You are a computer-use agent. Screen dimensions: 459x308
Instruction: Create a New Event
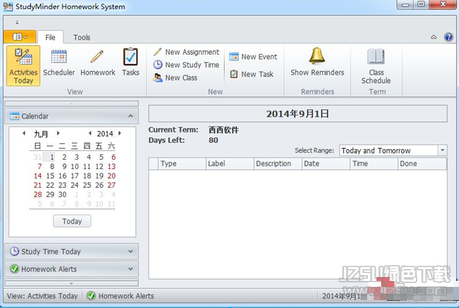point(253,57)
